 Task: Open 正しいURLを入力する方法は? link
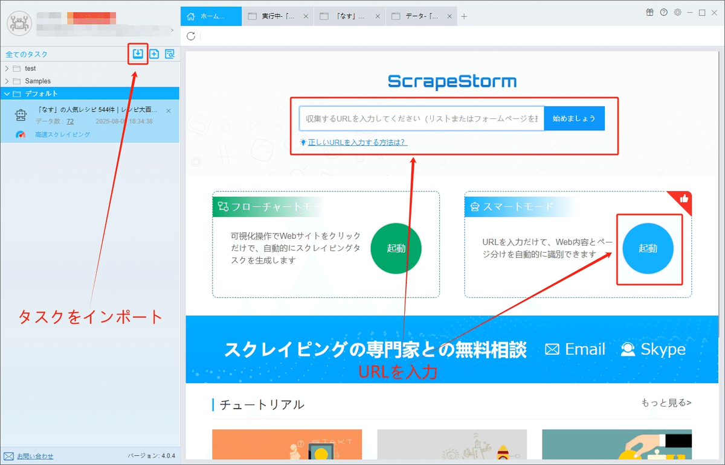[358, 142]
